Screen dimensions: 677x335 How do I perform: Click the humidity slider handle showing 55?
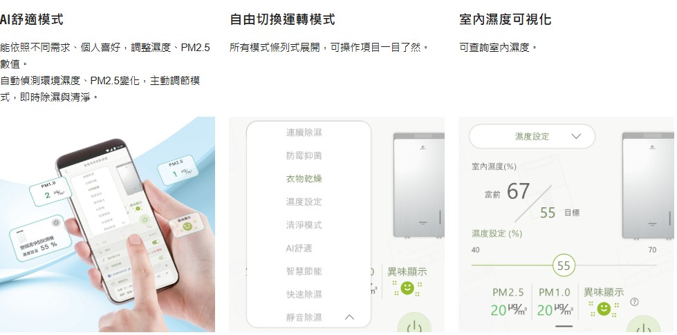[564, 266]
